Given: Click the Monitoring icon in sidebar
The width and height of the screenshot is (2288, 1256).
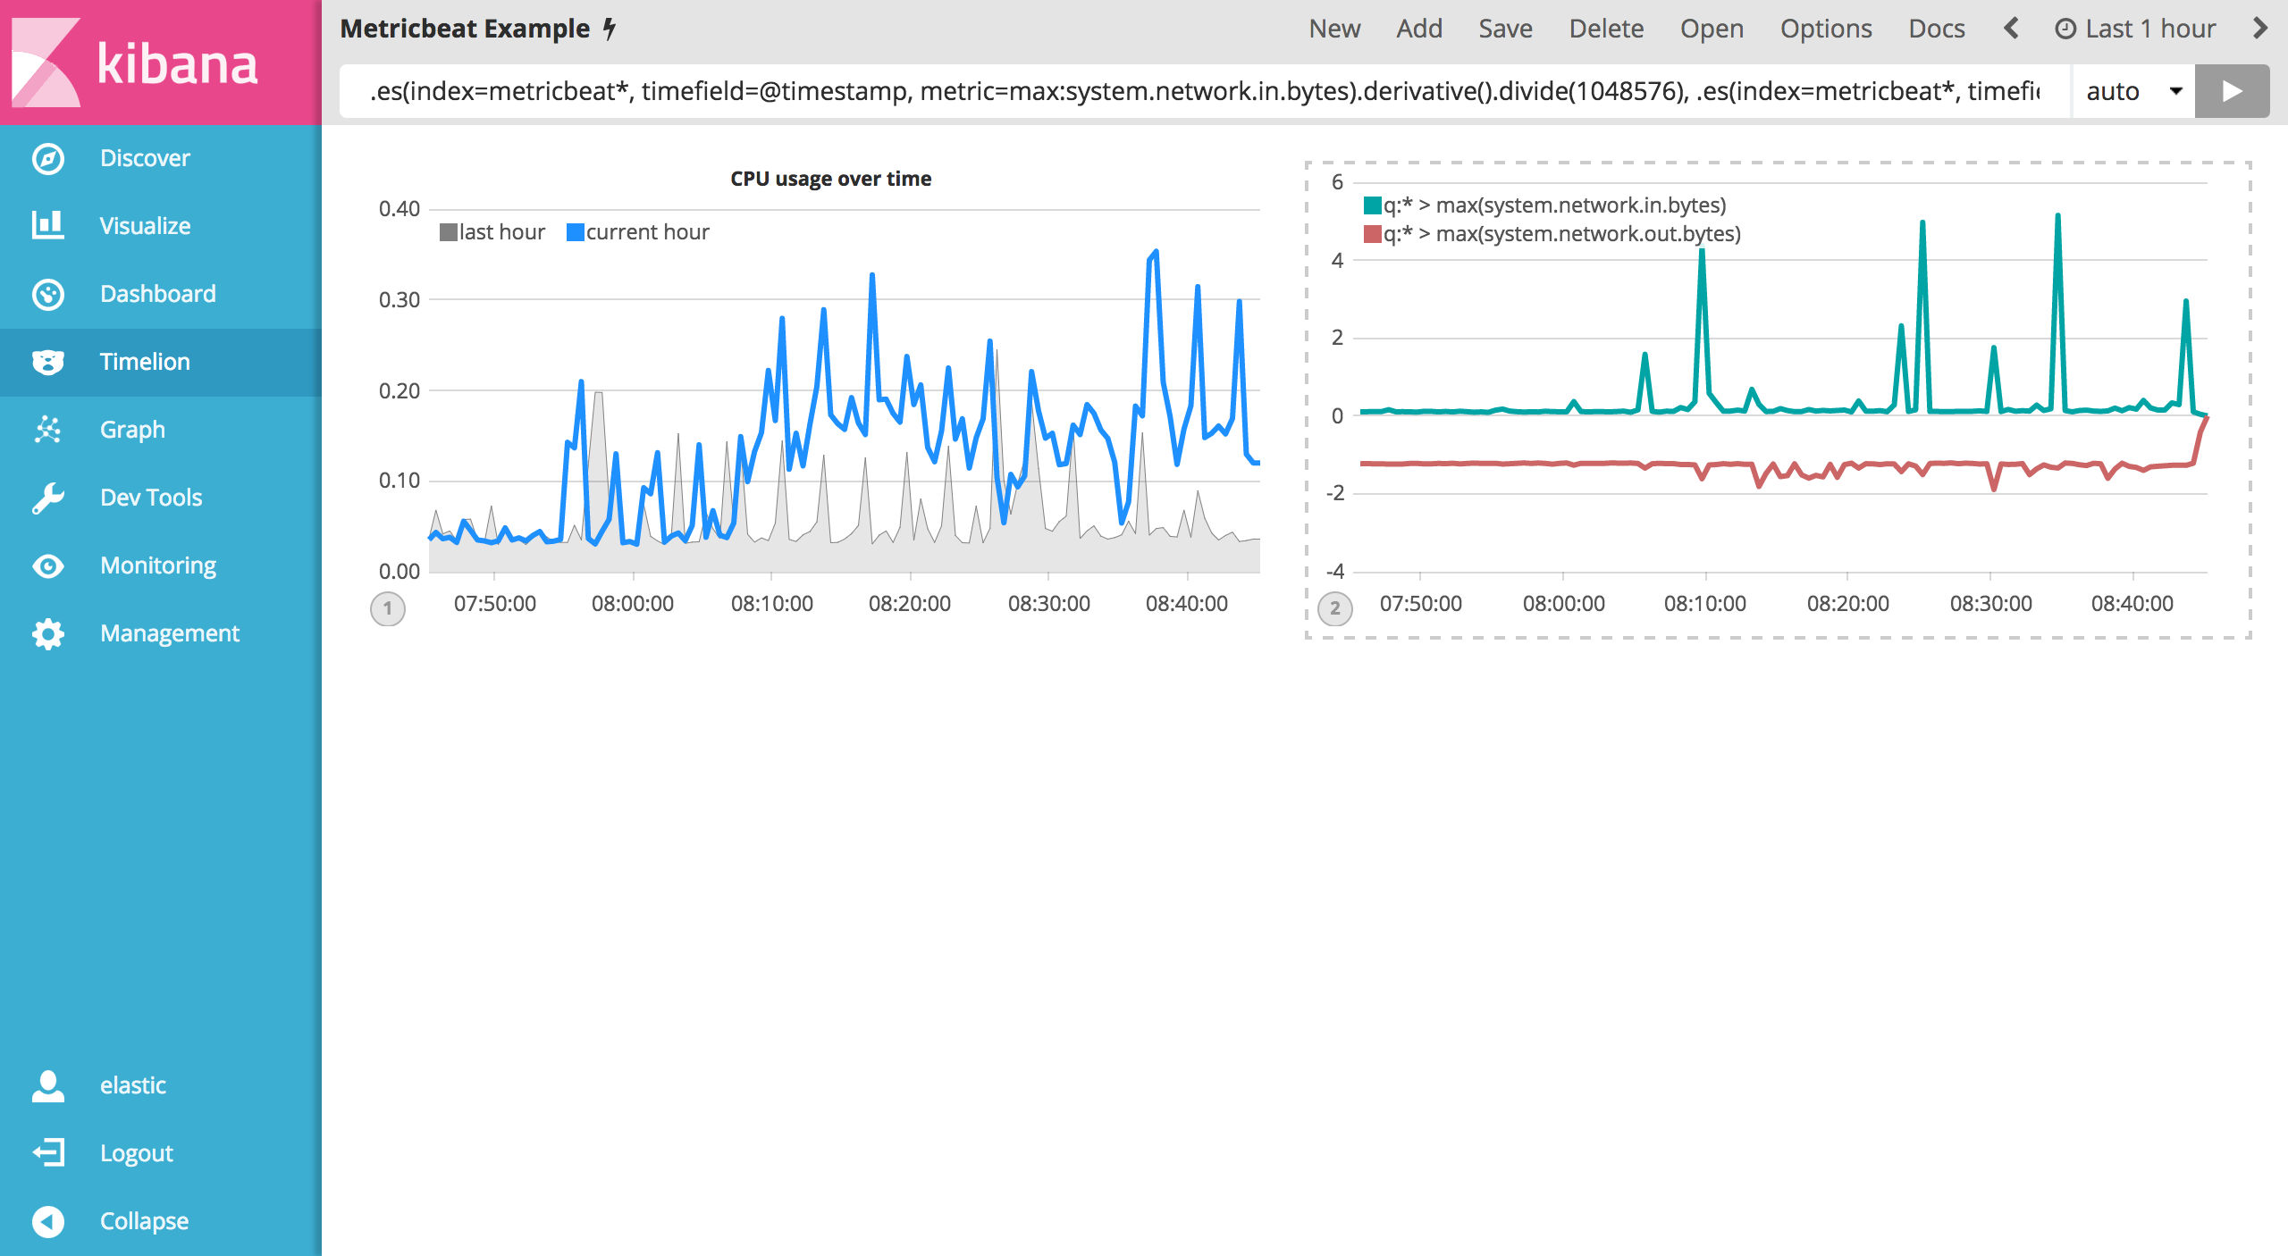Looking at the screenshot, I should 45,565.
